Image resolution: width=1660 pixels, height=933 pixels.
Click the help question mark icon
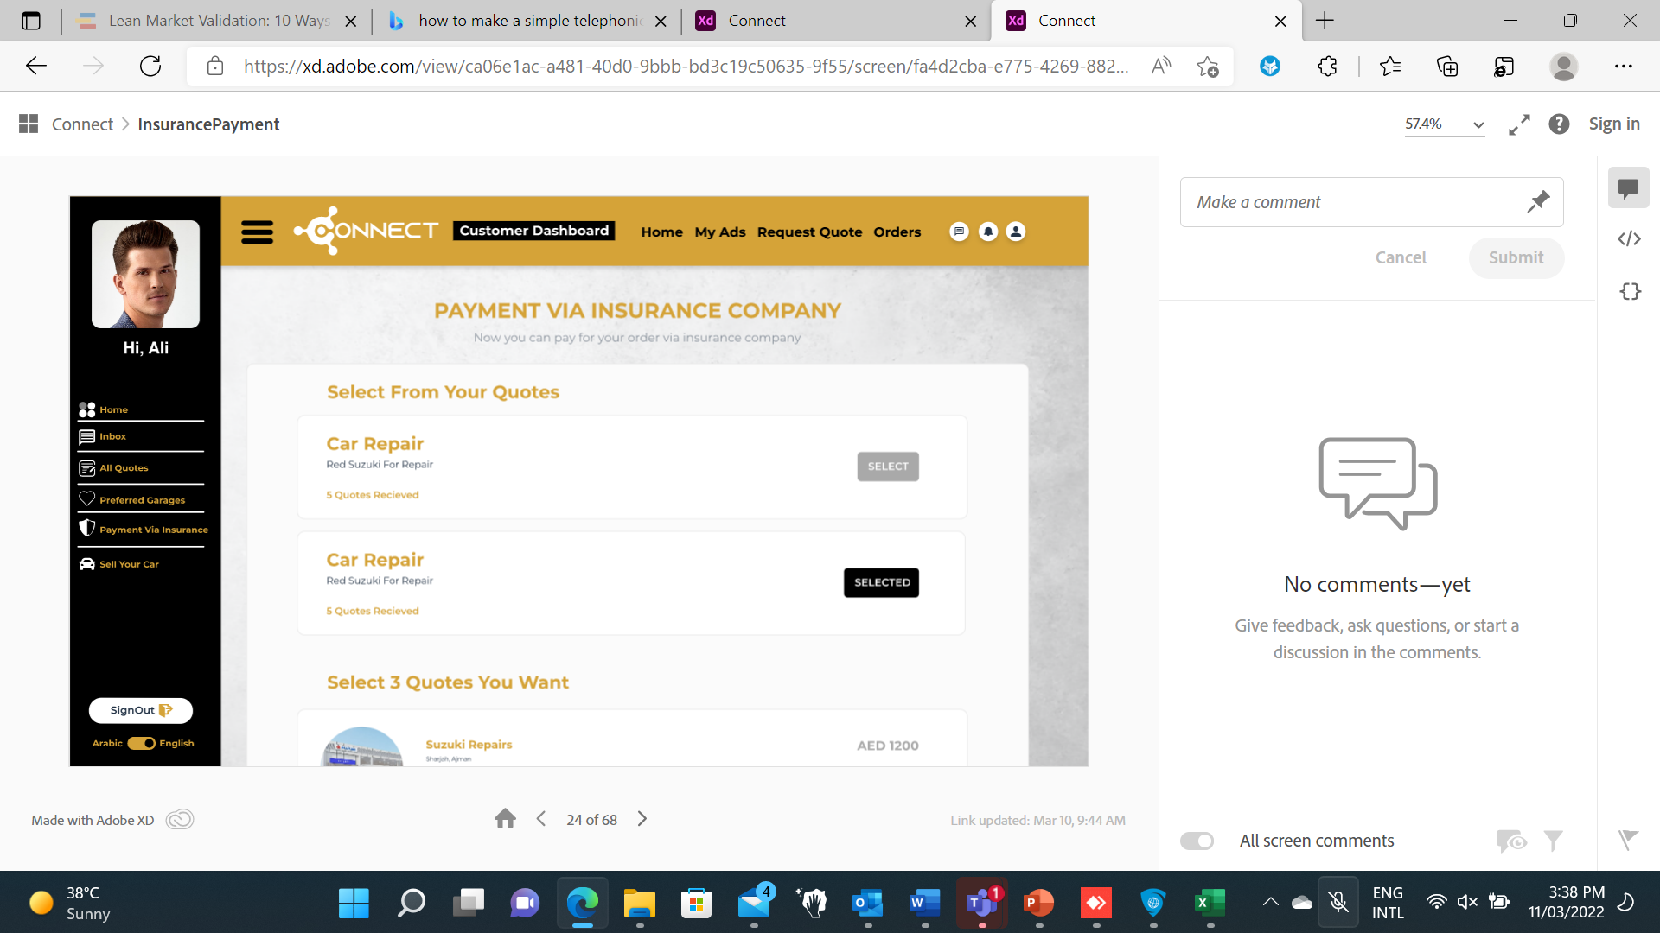point(1559,124)
